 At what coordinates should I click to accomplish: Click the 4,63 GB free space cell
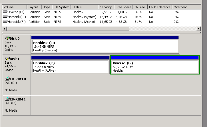121,22
